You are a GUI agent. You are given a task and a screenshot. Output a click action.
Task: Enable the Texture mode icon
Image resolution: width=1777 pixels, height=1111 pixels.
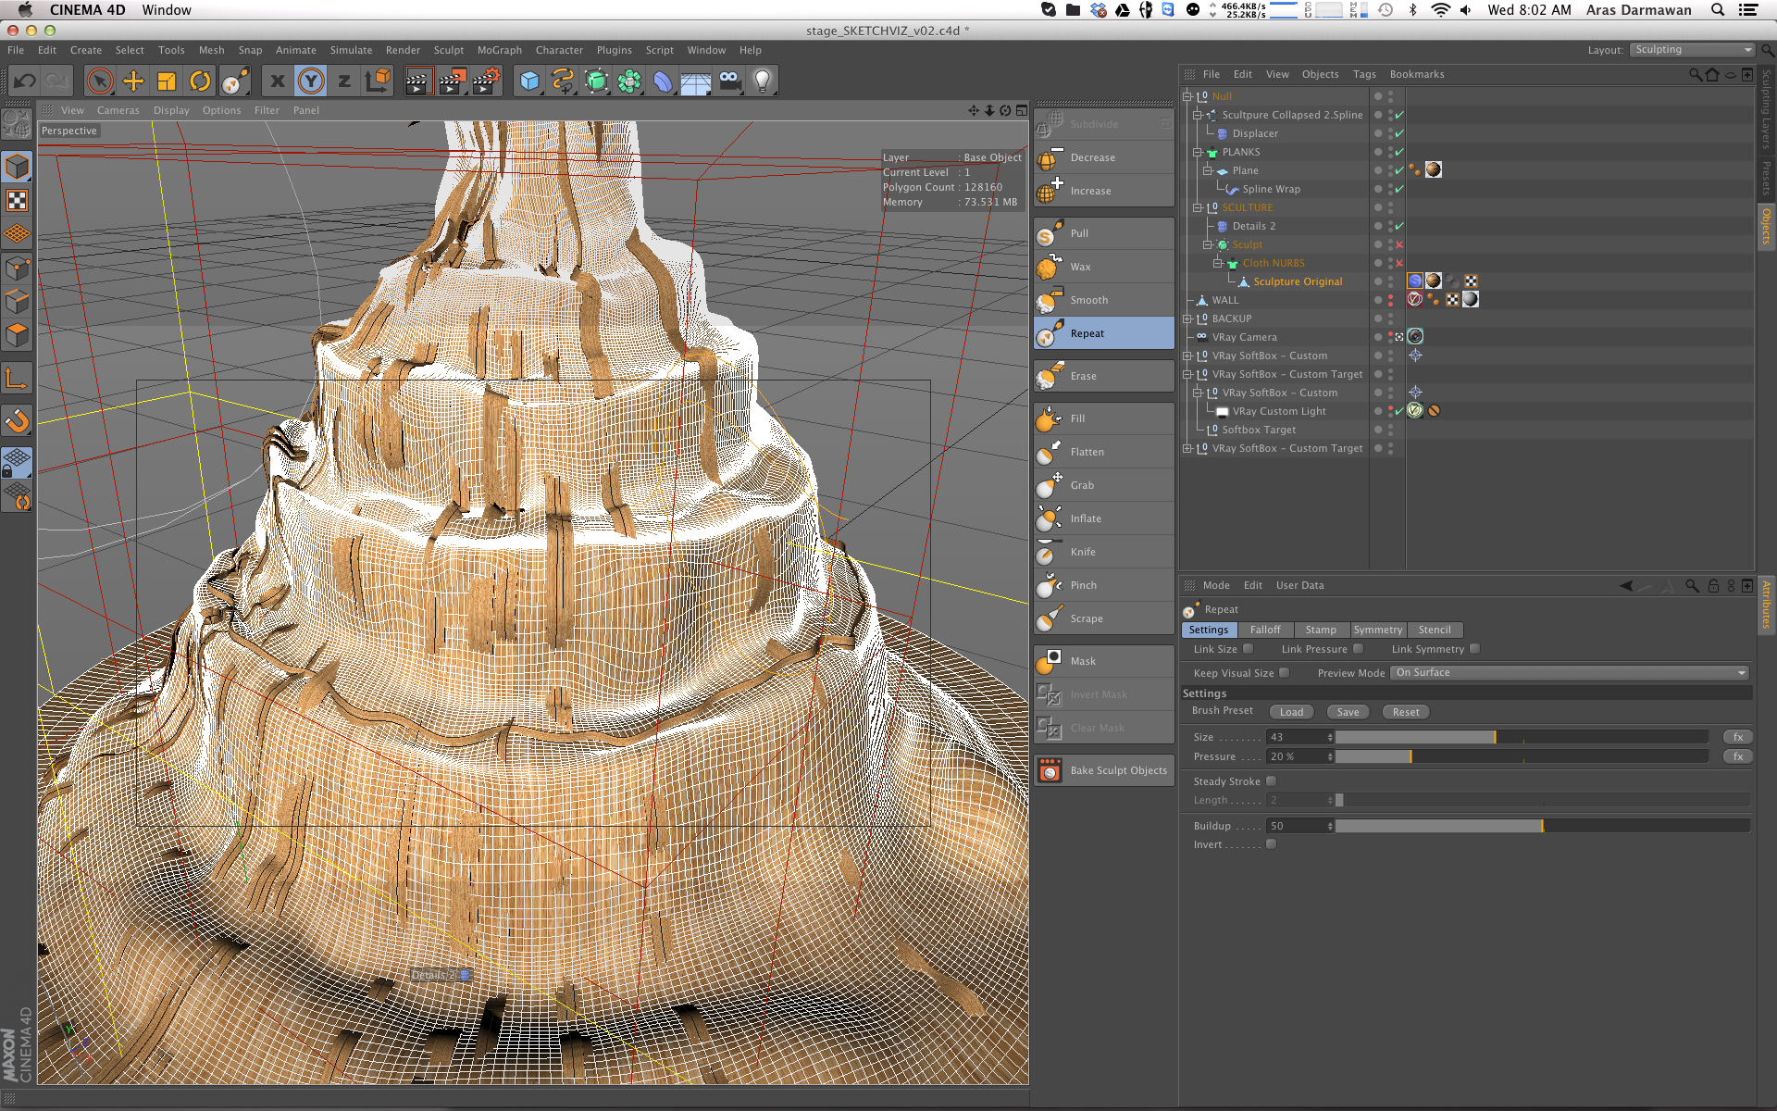click(17, 201)
